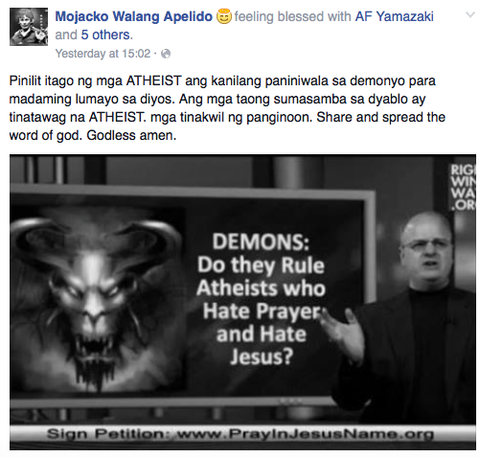Open the attached demon video image
This screenshot has width=480, height=457.
[x=242, y=302]
